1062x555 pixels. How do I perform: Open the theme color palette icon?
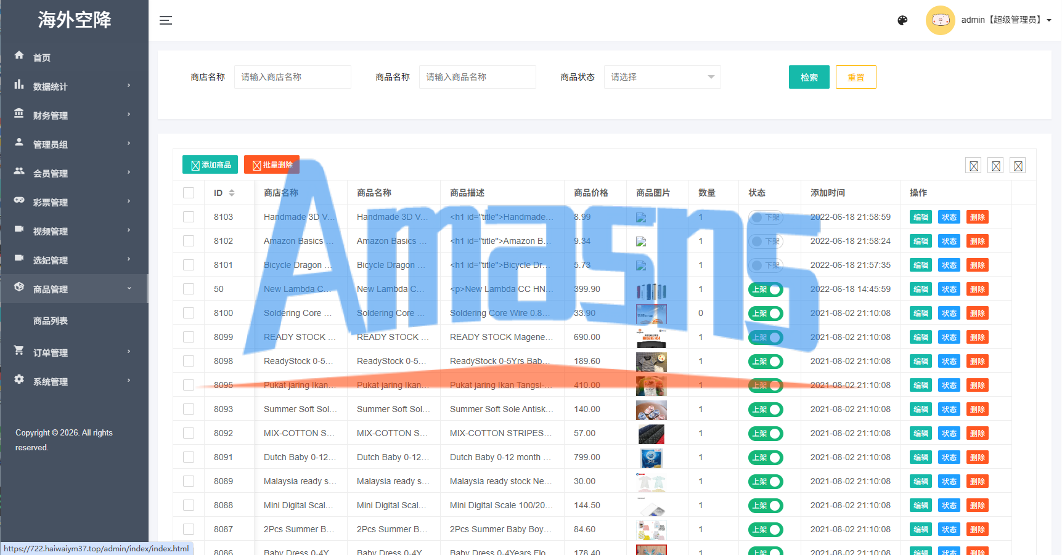(x=902, y=20)
